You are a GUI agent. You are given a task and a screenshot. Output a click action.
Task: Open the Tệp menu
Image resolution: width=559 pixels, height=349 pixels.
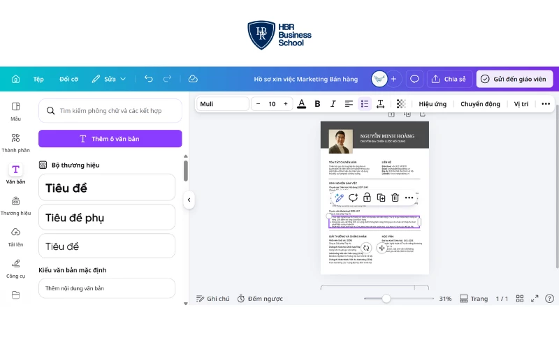[38, 79]
